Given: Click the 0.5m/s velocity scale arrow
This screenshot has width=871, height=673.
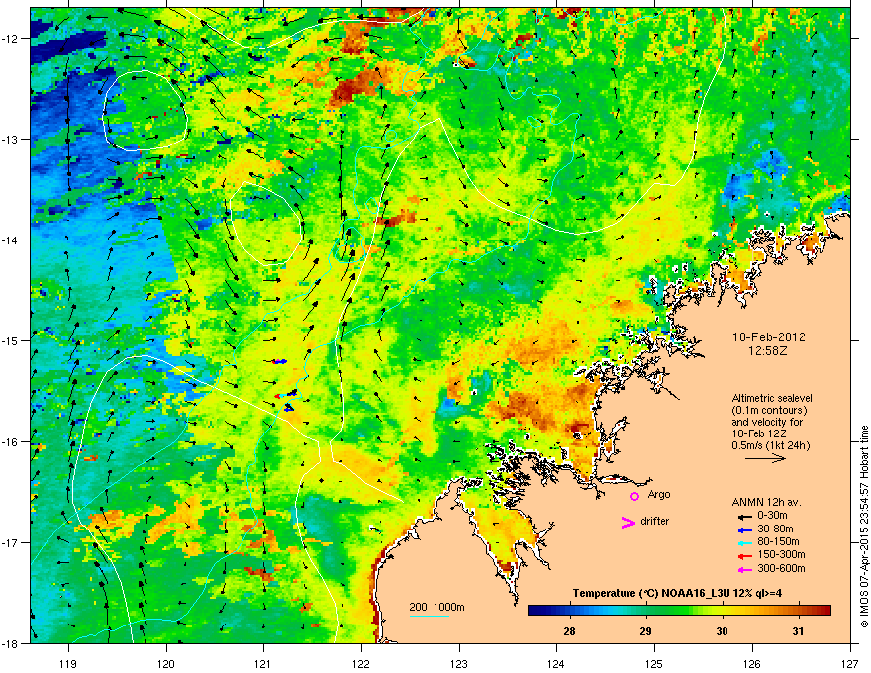Looking at the screenshot, I should [x=765, y=458].
